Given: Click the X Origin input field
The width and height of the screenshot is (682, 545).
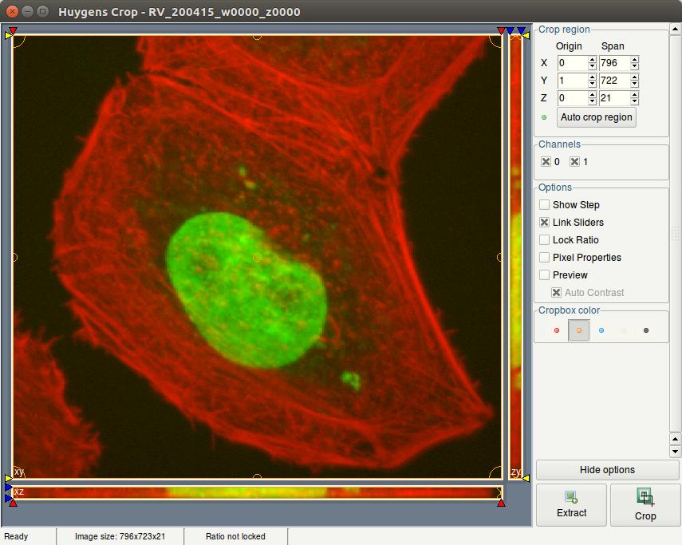Looking at the screenshot, I should click(x=572, y=63).
